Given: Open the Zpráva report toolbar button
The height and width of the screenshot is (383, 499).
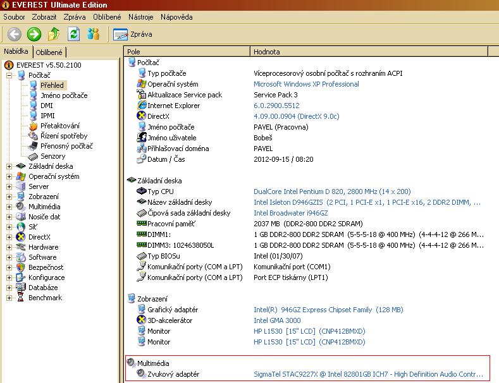Looking at the screenshot, I should [x=133, y=34].
